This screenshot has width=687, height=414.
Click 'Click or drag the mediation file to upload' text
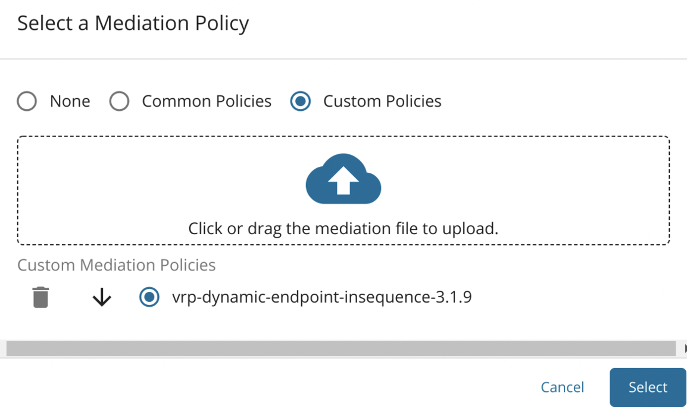click(x=343, y=229)
